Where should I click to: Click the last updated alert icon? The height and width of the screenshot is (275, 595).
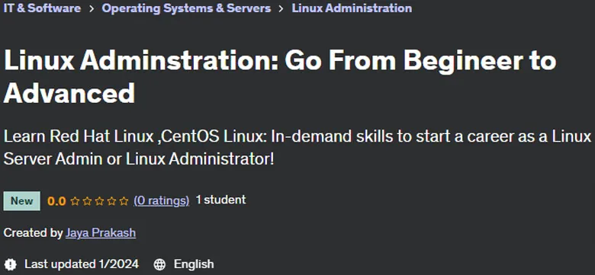[x=11, y=264]
